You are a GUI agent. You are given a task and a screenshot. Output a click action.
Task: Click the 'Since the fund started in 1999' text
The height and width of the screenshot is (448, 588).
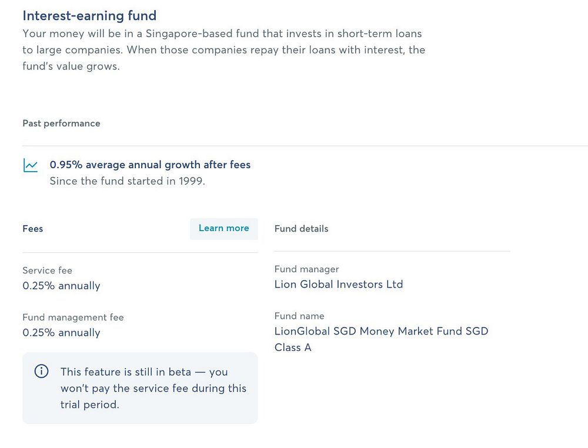point(127,181)
